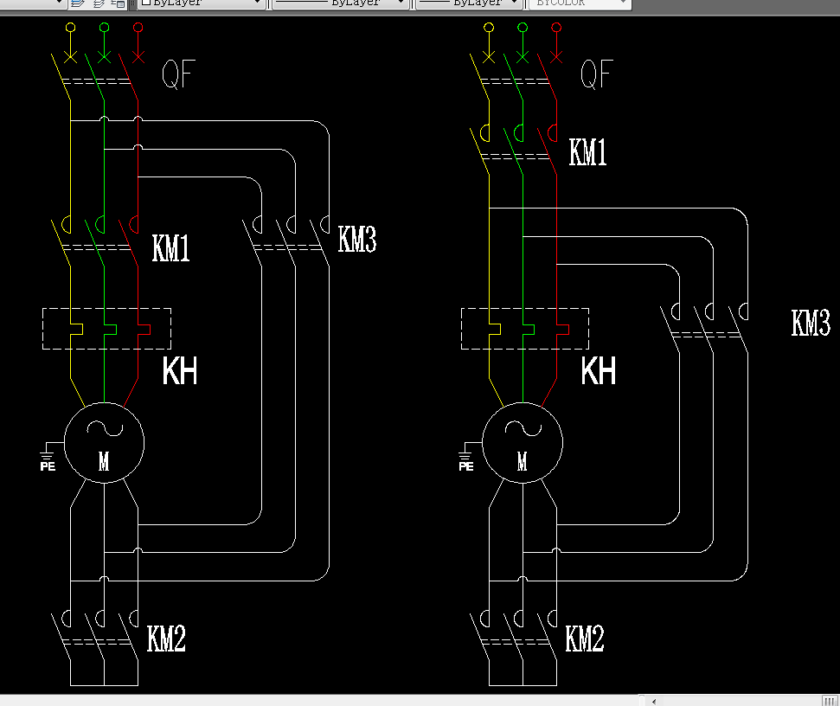Click red terminal circle atop right diagram

556,28
